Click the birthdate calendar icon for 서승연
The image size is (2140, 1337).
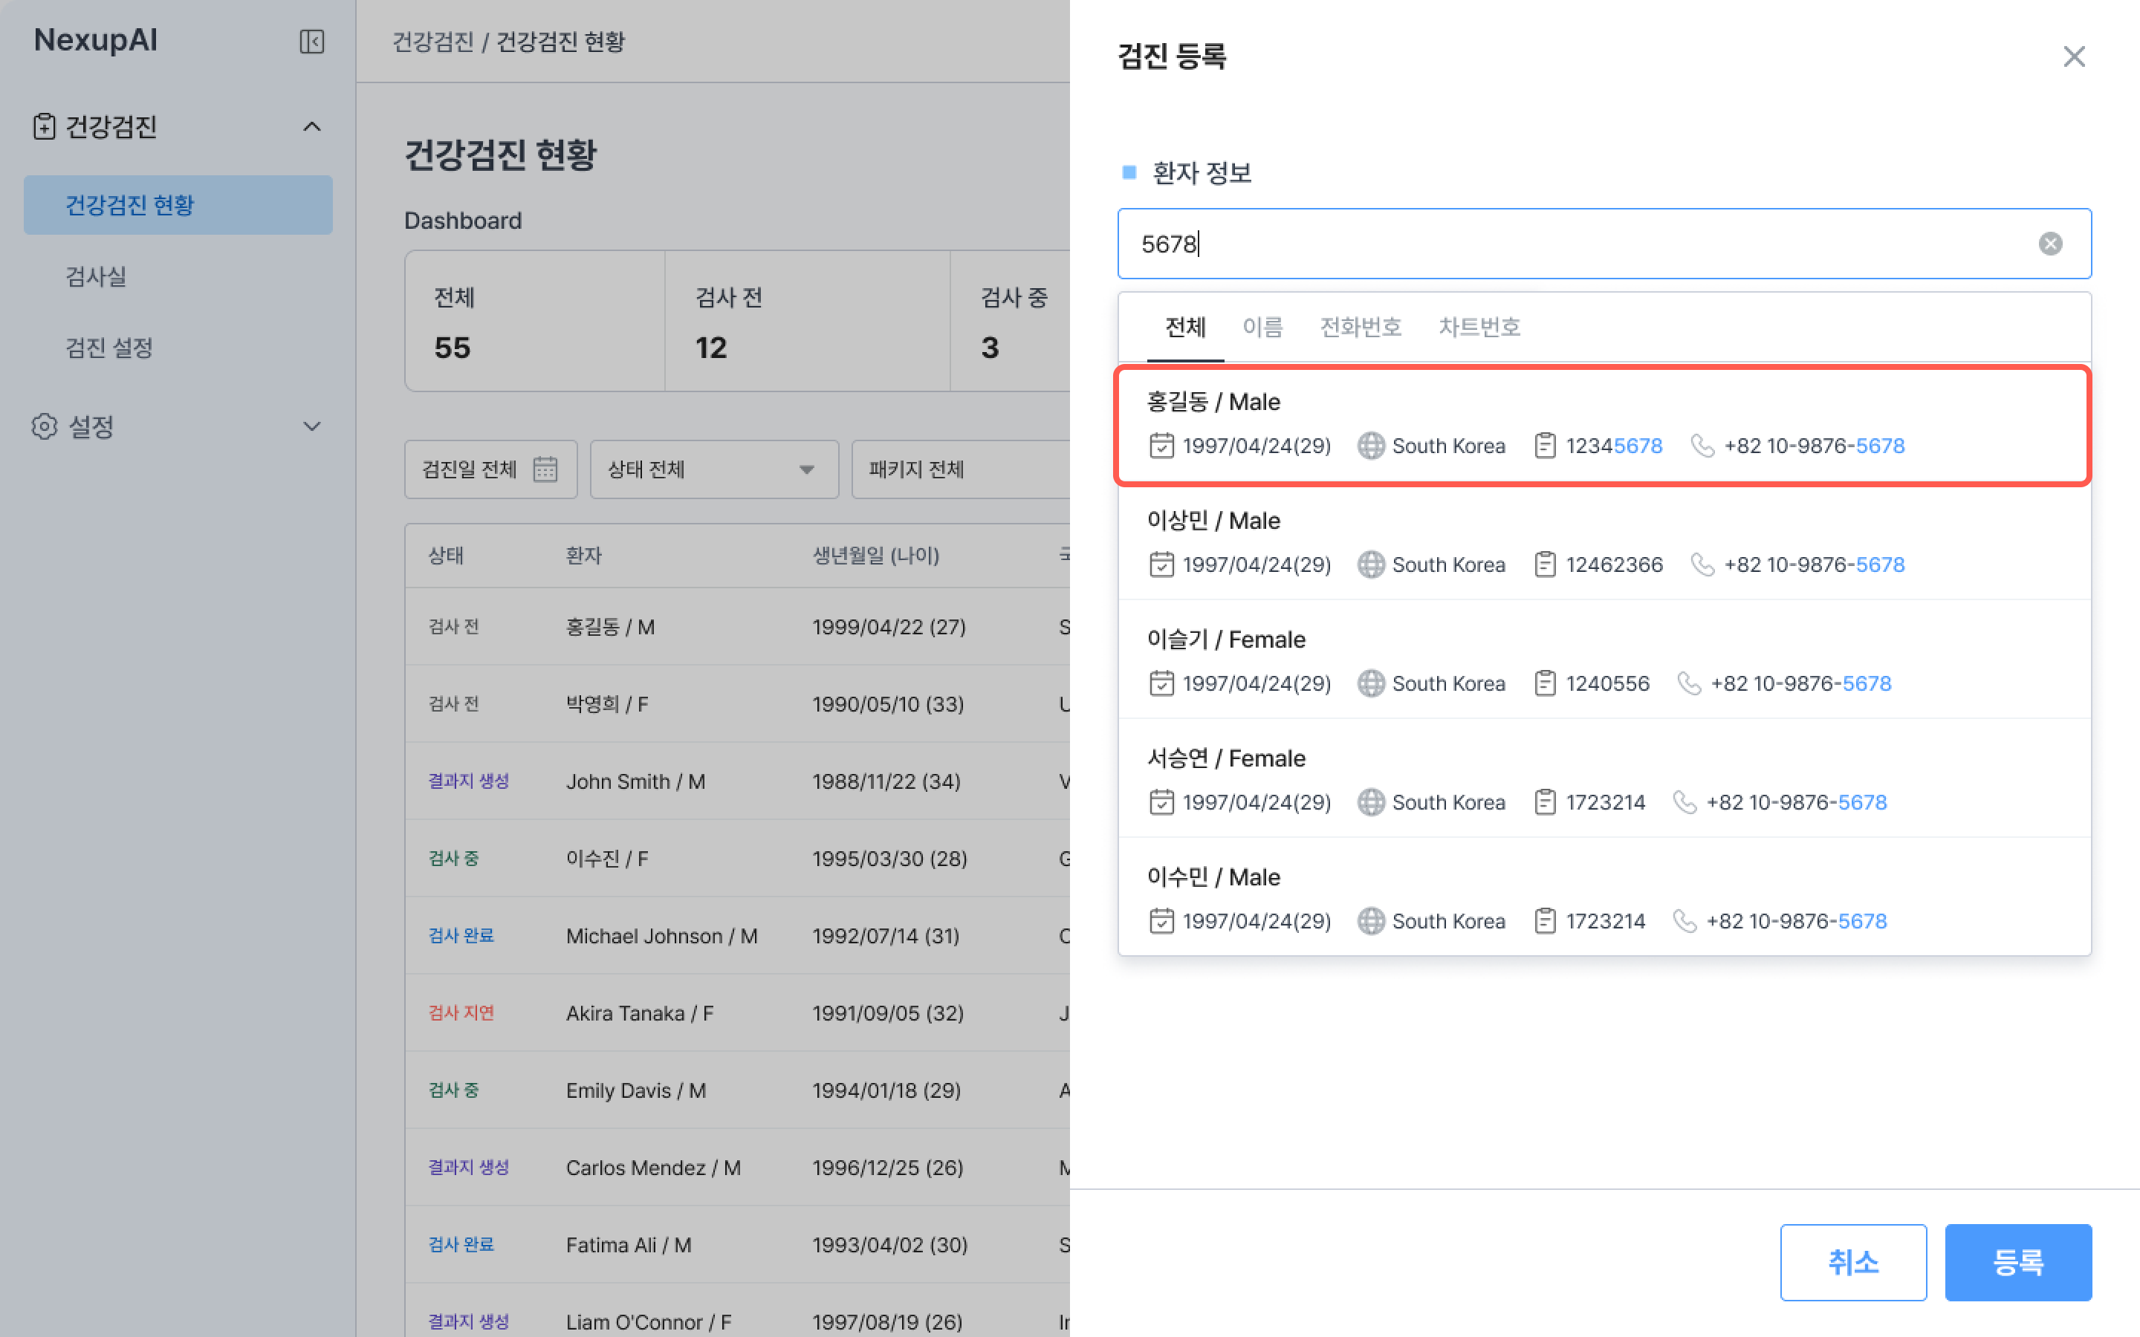(x=1161, y=802)
